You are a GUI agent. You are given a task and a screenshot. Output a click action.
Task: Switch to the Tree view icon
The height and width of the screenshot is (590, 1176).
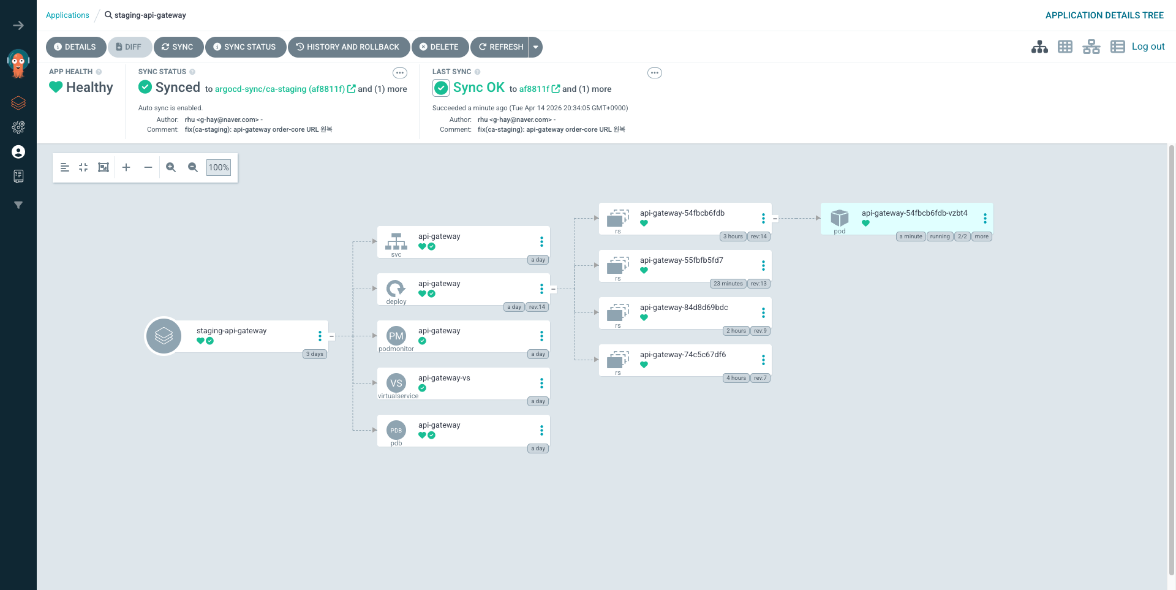click(1039, 47)
